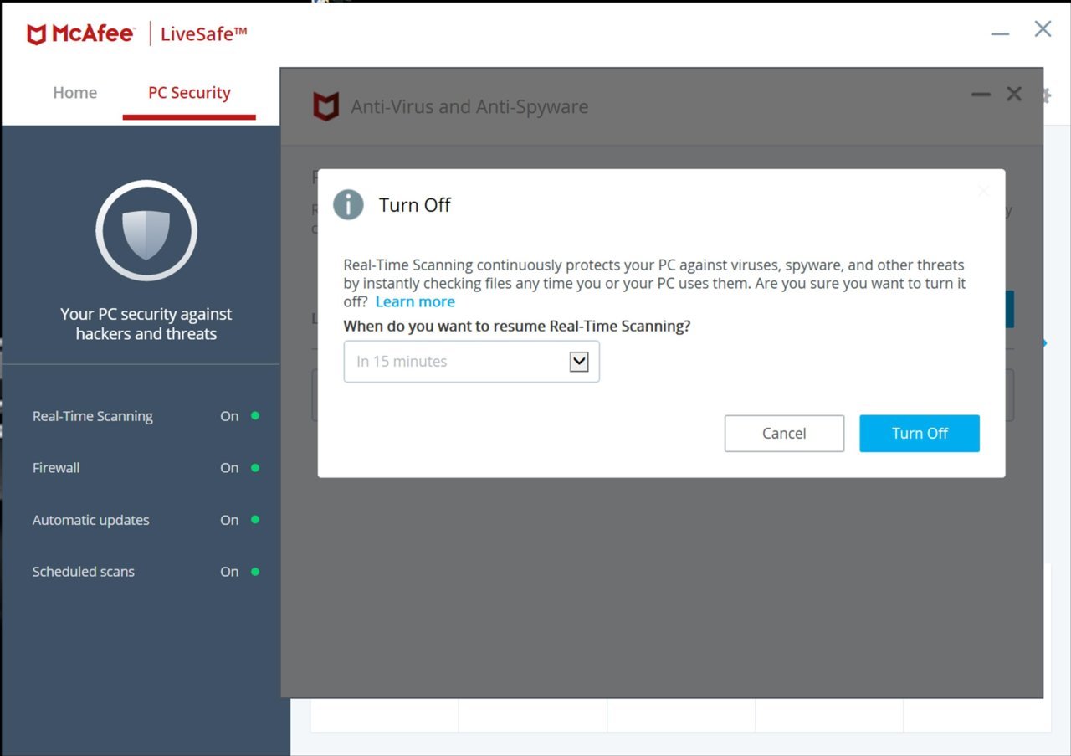Viewport: 1071px width, 756px height.
Task: Click the Automatic updates green status dot
Action: pos(255,519)
